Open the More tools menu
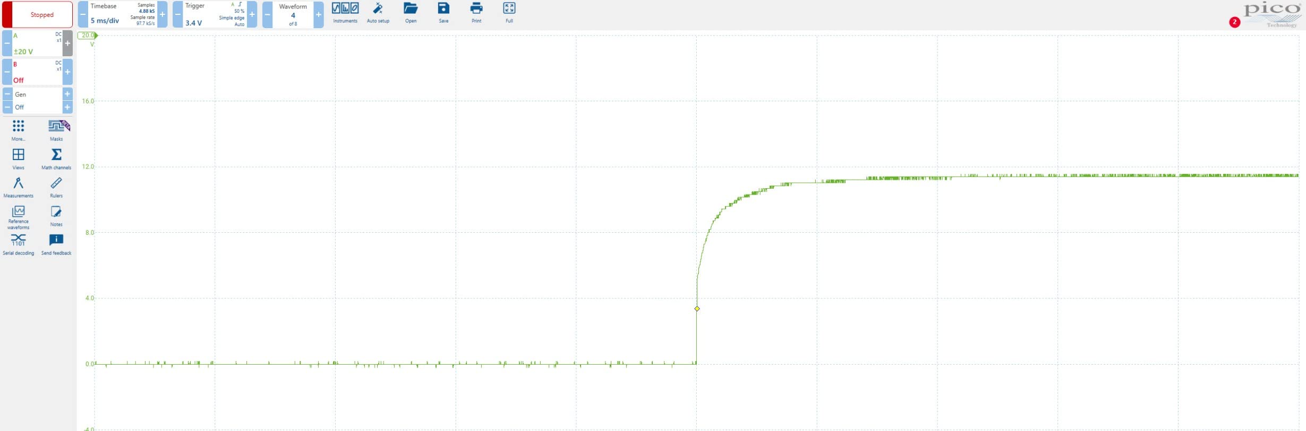Viewport: 1306px width, 431px height. (x=19, y=130)
